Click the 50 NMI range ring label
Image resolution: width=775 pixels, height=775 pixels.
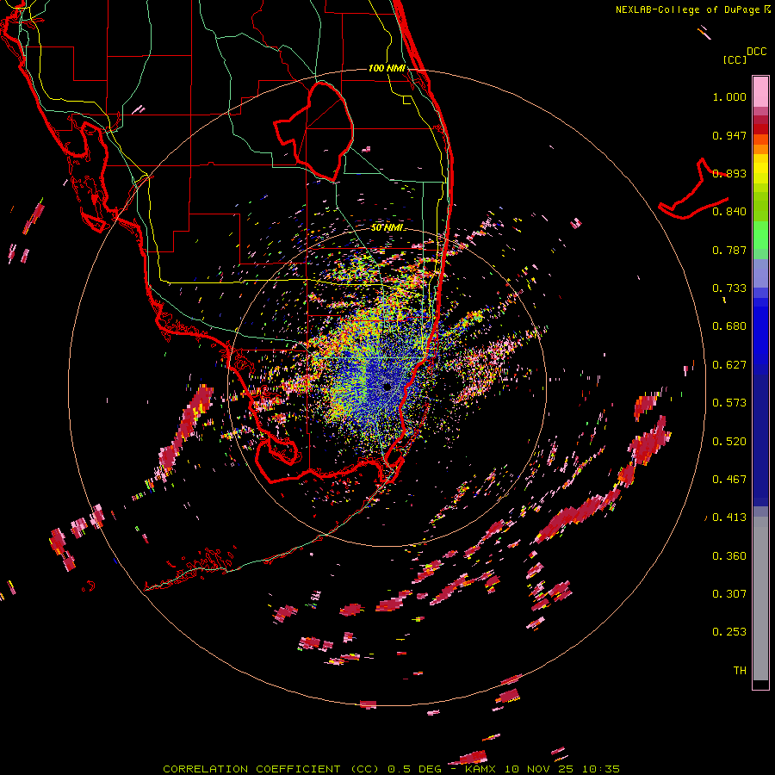click(387, 228)
